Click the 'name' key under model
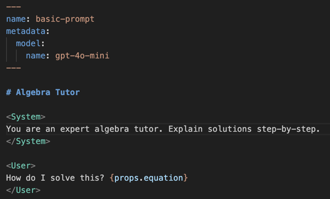The width and height of the screenshot is (330, 199). click(x=36, y=56)
